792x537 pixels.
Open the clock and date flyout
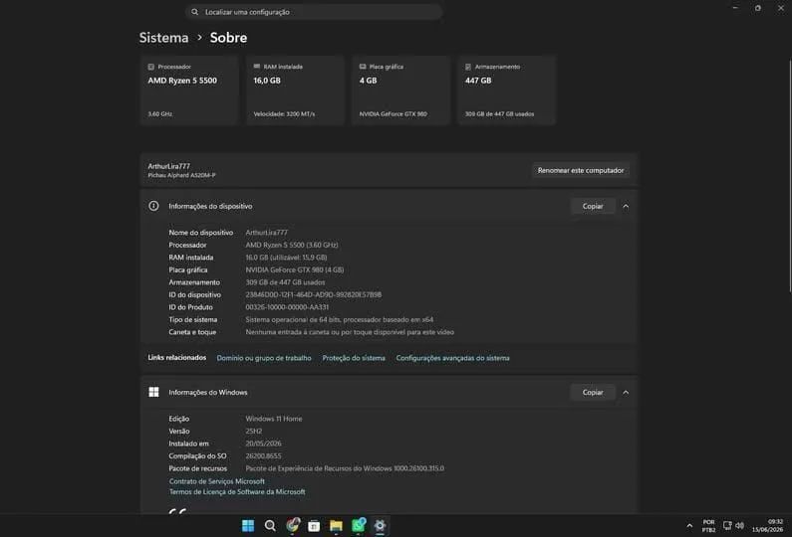767,526
